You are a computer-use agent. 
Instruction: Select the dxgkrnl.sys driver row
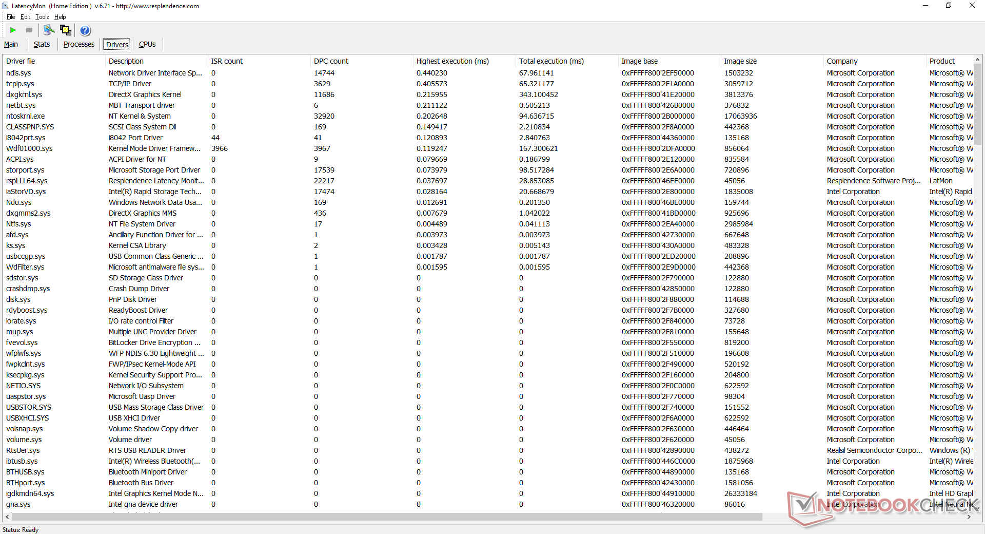[488, 94]
